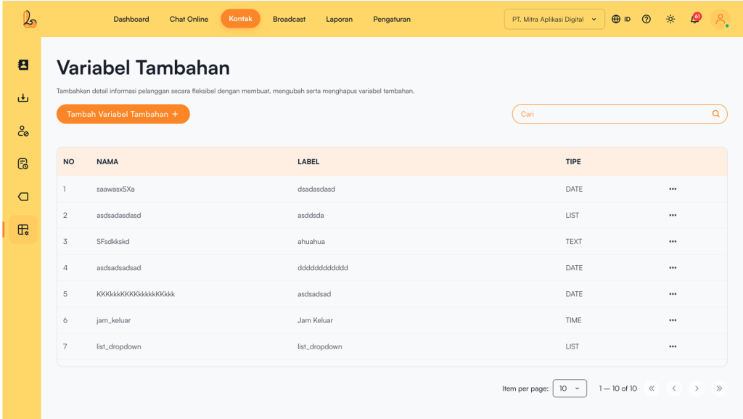Screen dimensions: 743x419
Task: Open three-dot menu for saawasxSXa row
Action: [673, 189]
